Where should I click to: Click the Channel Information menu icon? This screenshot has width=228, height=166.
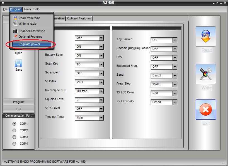tap(15, 31)
